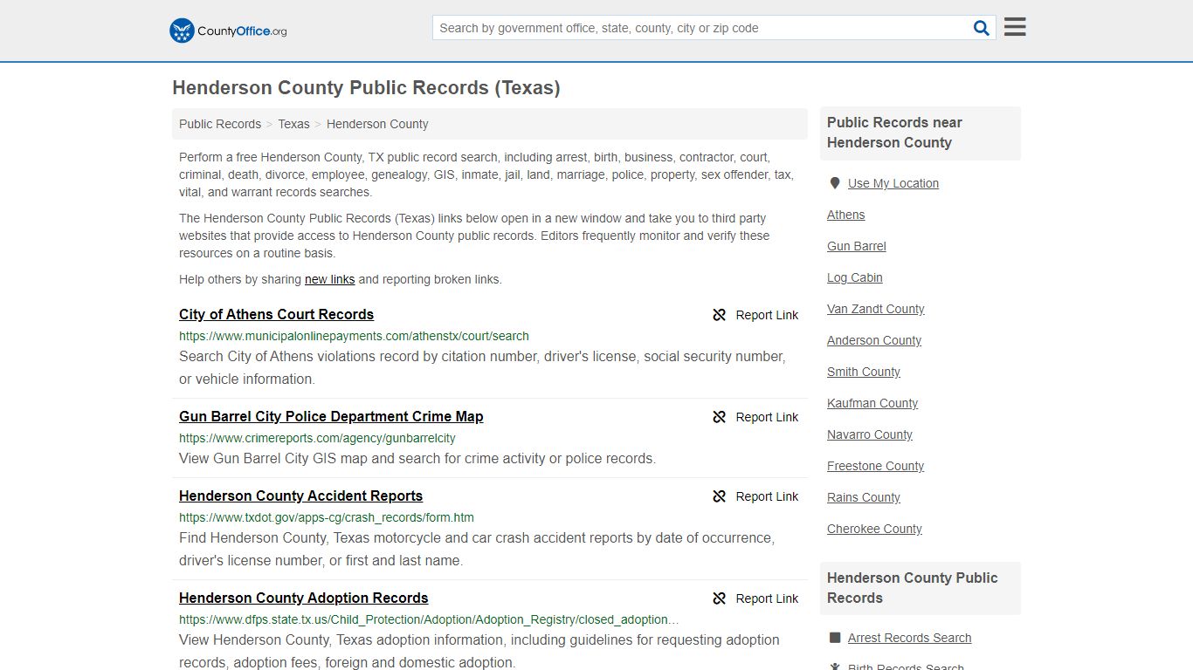Viewport: 1193px width, 670px height.
Task: Click the Use My Location option
Action: click(x=893, y=183)
